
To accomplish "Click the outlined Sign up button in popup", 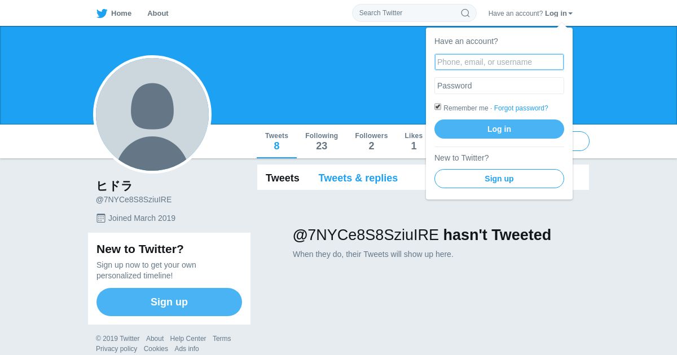I will coord(499,179).
